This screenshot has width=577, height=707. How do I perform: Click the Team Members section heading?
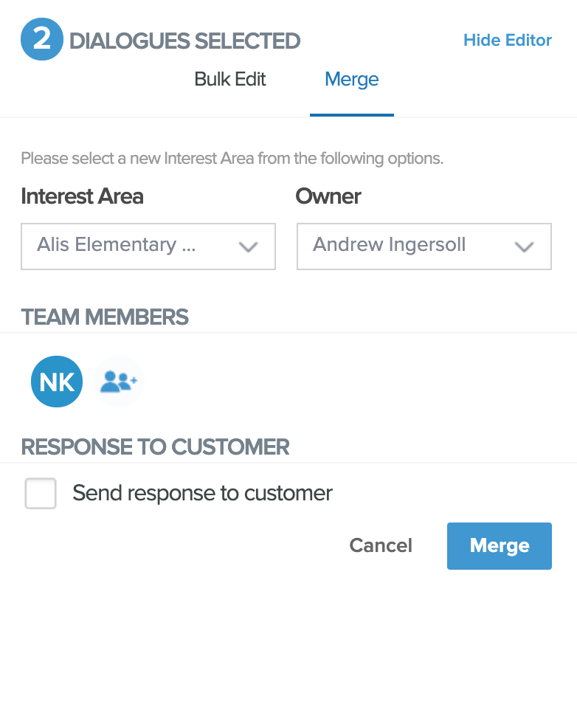point(105,317)
